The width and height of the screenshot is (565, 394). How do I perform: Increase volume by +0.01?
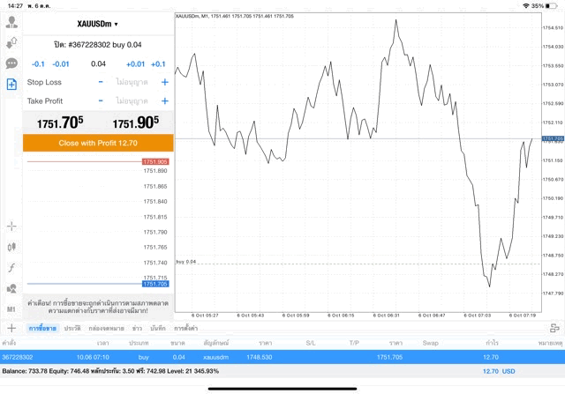point(135,63)
